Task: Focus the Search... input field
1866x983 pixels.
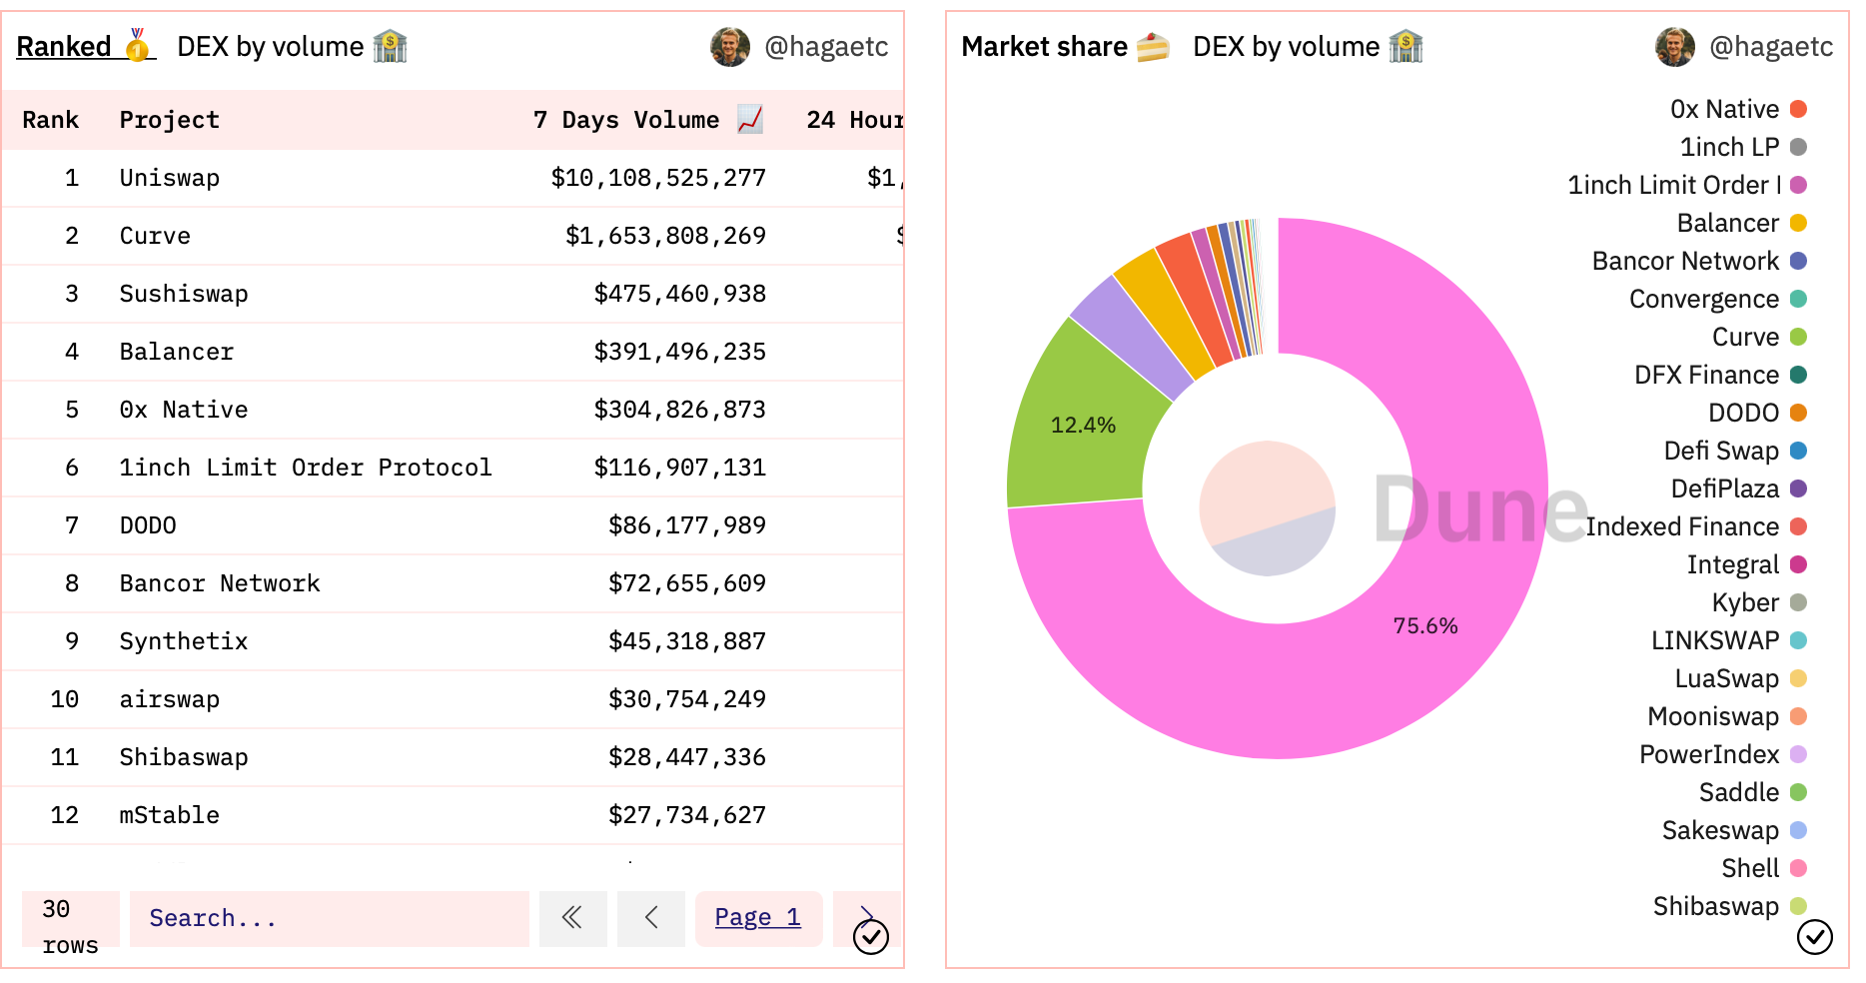Action: coord(330,918)
